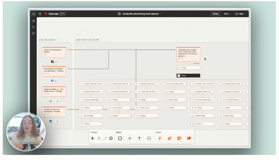Add a Zap app step
Viewport: 279px width, 160px height.
click(160, 138)
